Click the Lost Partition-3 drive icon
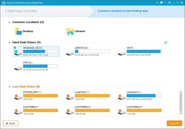 pos(122,112)
